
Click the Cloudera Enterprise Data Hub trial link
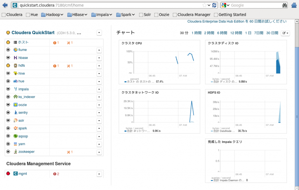pos(237,22)
